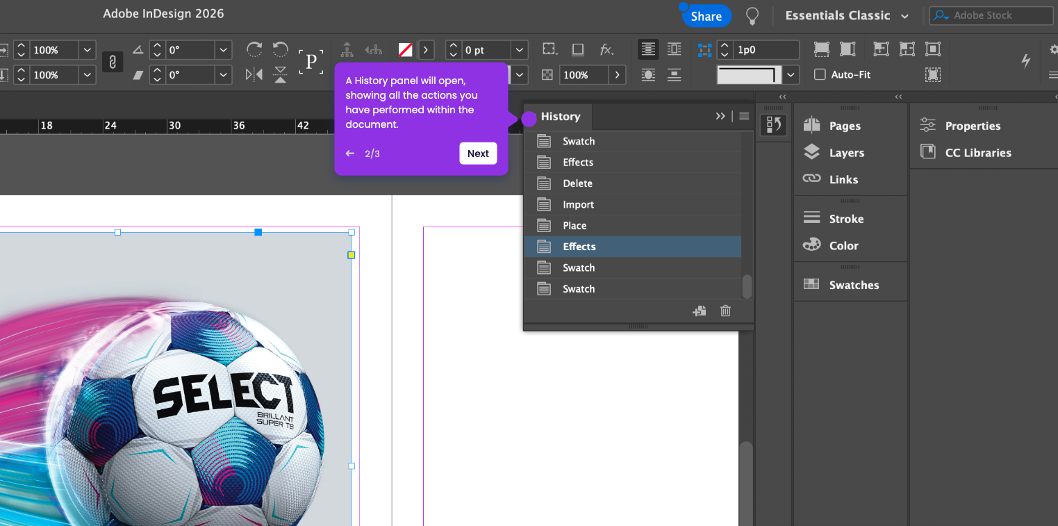
Task: Open the Essentials Classic workspace dropdown
Action: 847,15
